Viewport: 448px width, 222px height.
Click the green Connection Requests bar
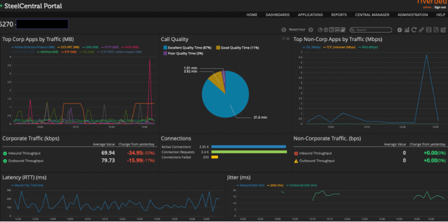click(x=249, y=152)
